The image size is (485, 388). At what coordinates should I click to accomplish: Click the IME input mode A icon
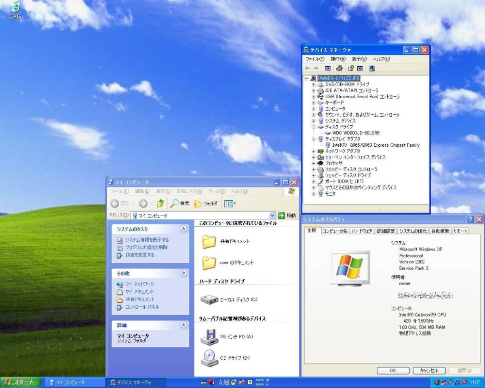(221, 382)
